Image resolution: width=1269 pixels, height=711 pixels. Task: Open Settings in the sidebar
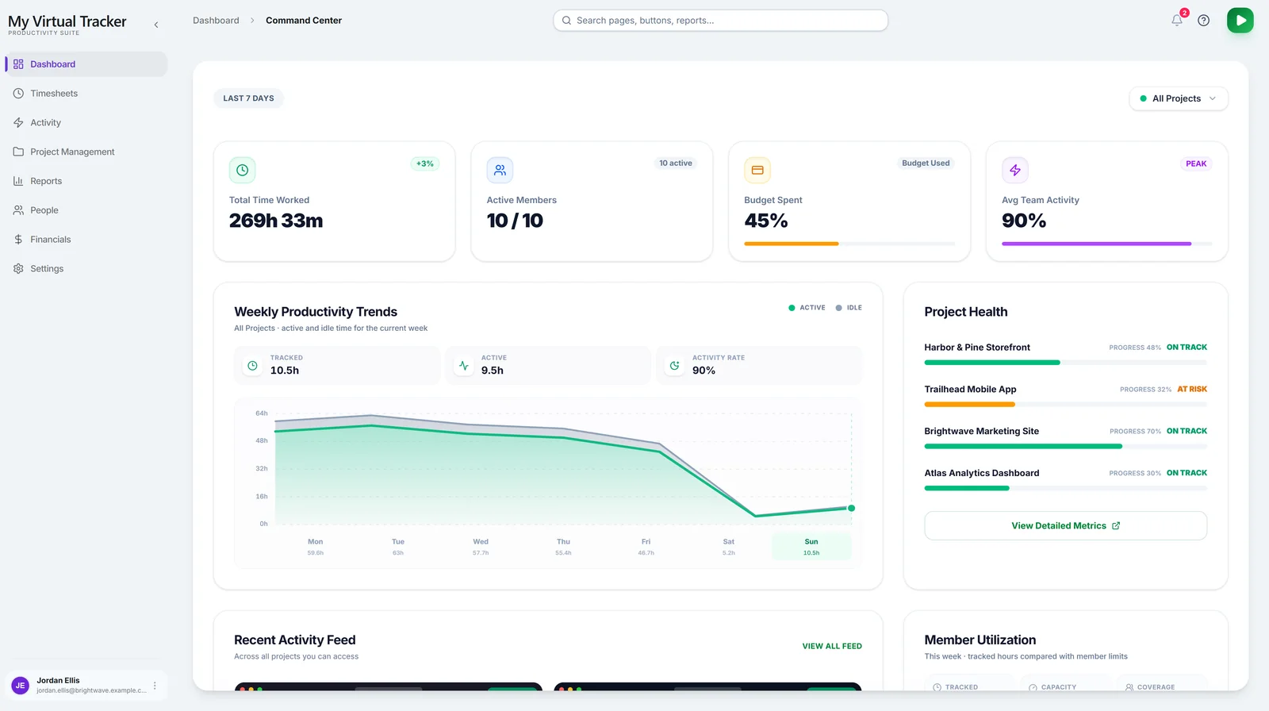click(86, 269)
